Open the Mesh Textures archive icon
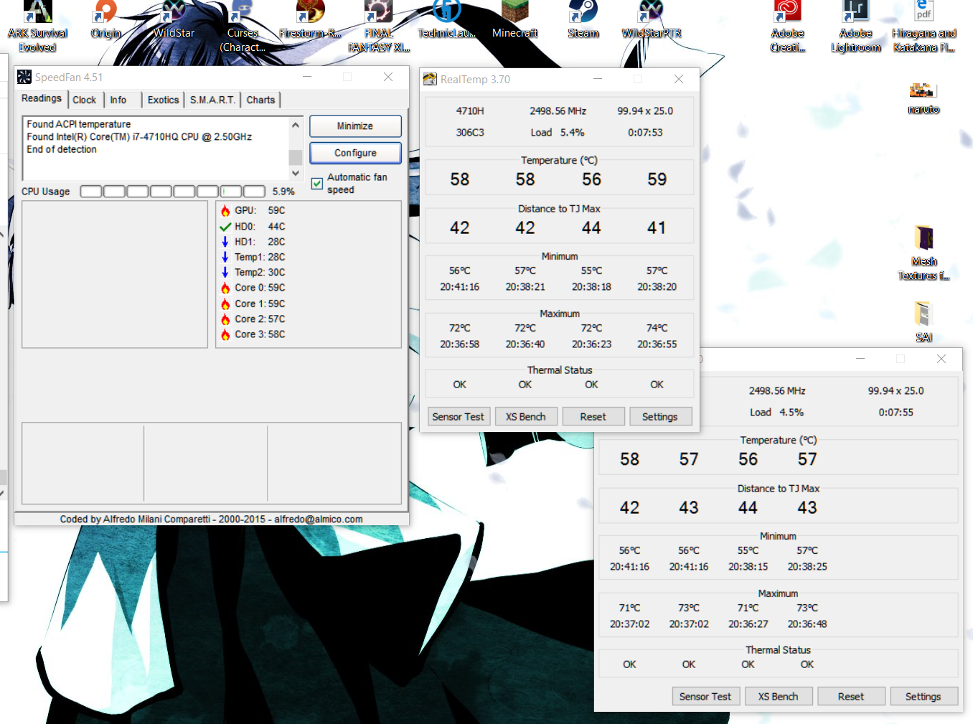973x724 pixels. (x=923, y=253)
